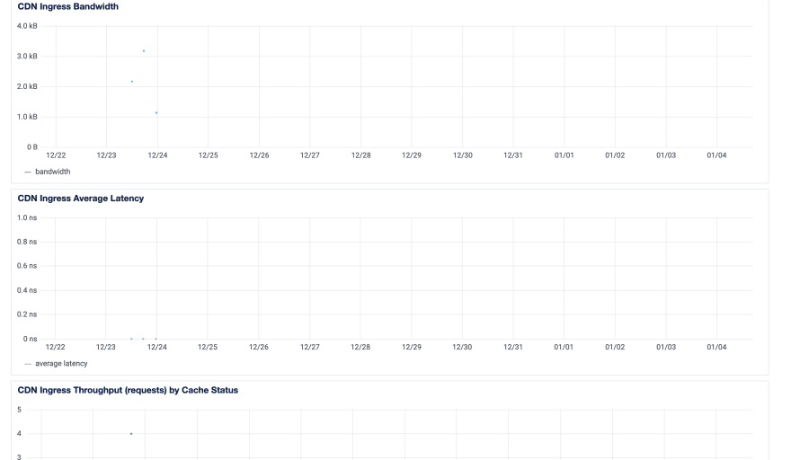Click the 01/02 label on Bandwidth chart

tap(615, 155)
